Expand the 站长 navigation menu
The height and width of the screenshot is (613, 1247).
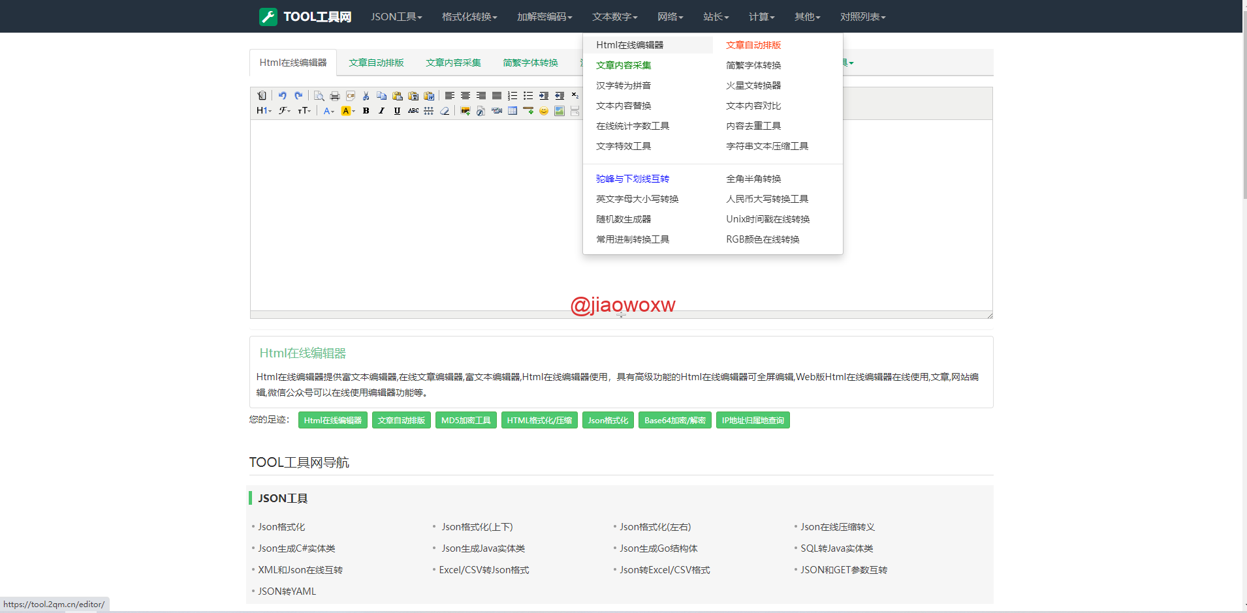point(716,16)
